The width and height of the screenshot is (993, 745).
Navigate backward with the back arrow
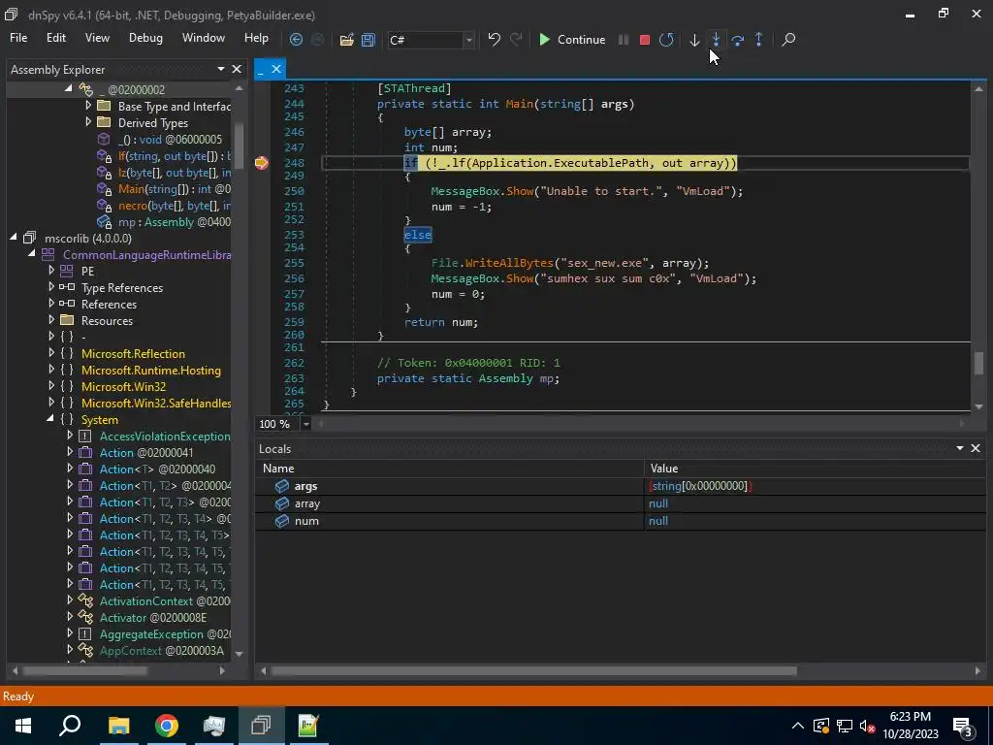[296, 40]
